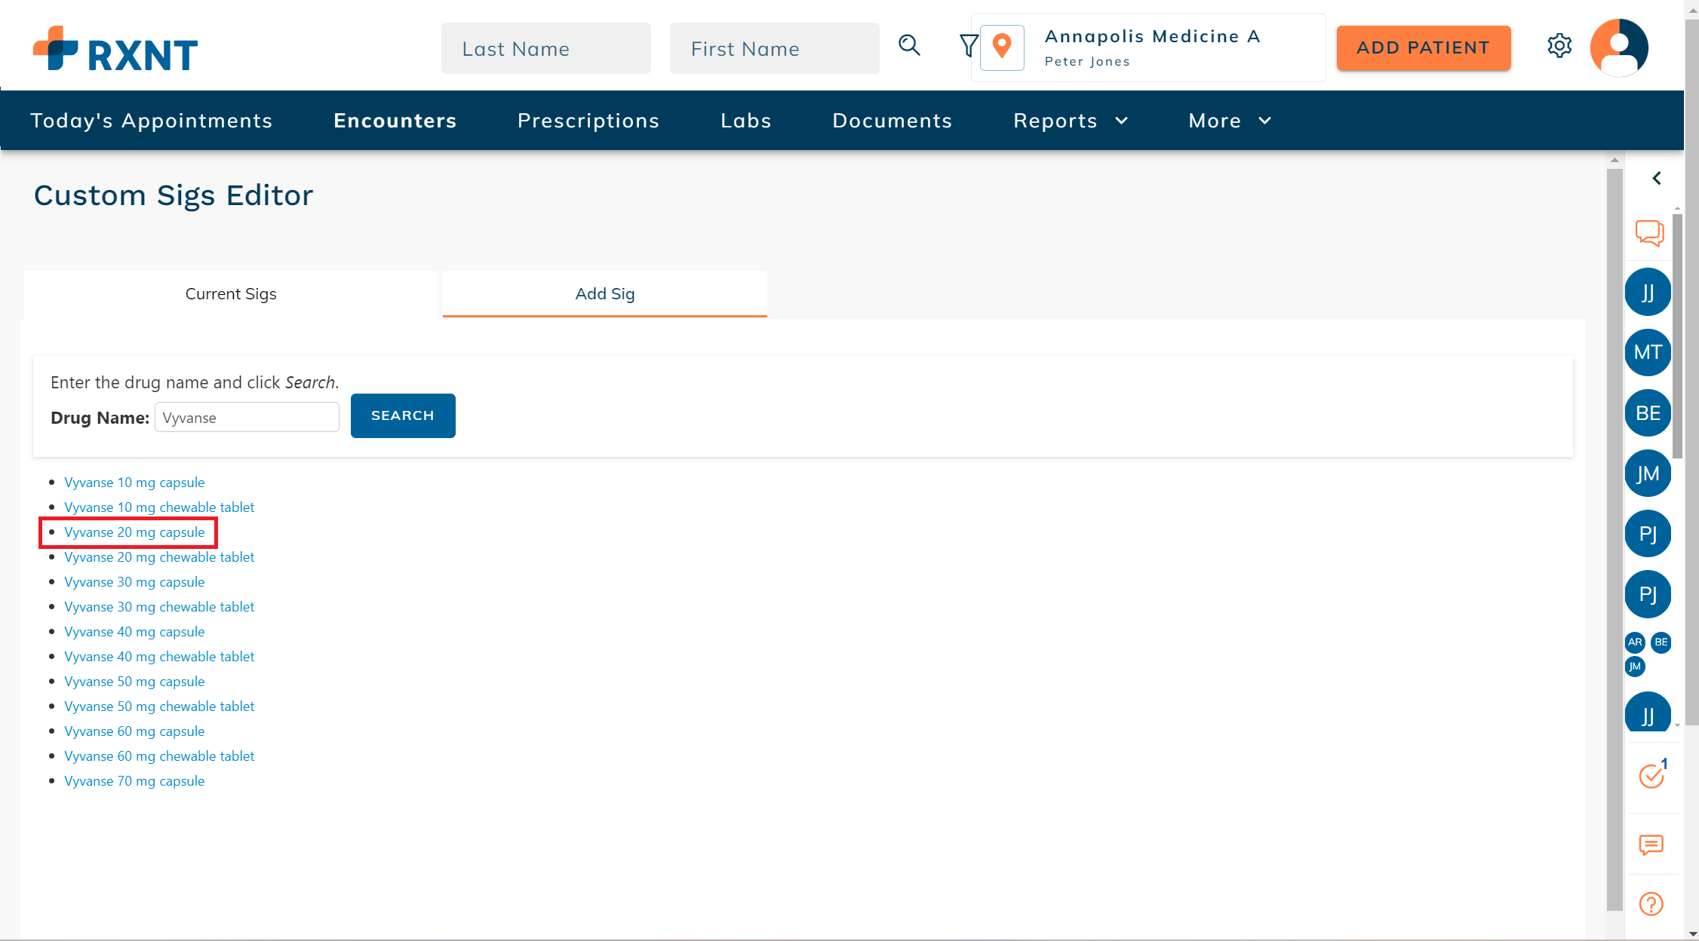Viewport: 1699px width, 941px height.
Task: Select Vyvanse 30 mg capsule link
Action: (134, 582)
